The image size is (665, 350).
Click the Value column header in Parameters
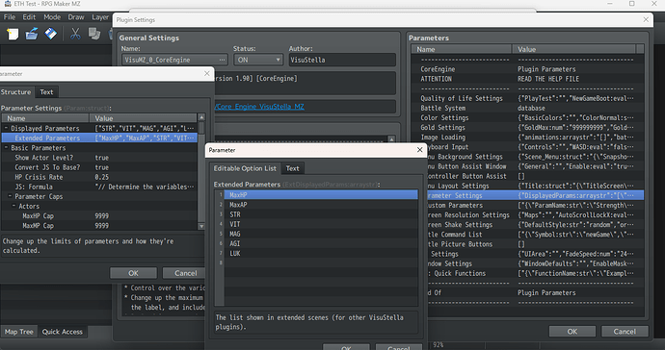pos(574,49)
